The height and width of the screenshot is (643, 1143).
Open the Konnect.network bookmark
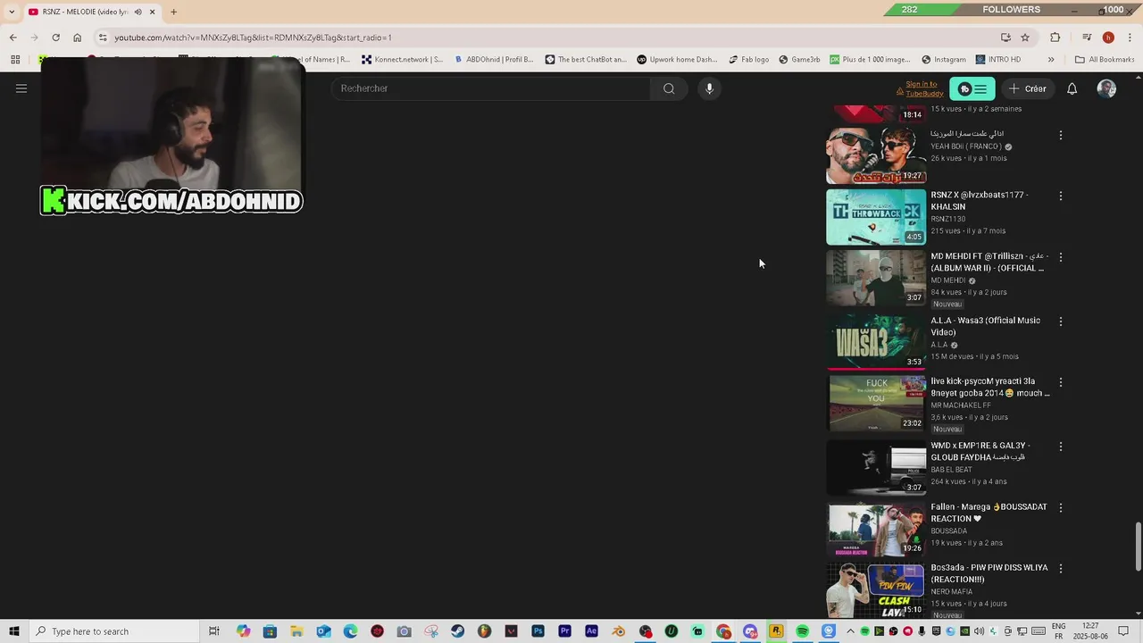click(x=402, y=60)
